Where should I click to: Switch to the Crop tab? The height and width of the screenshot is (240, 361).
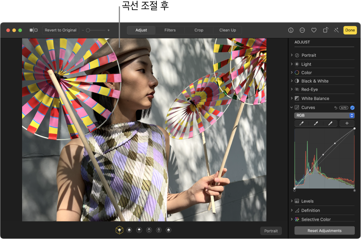[x=199, y=30]
